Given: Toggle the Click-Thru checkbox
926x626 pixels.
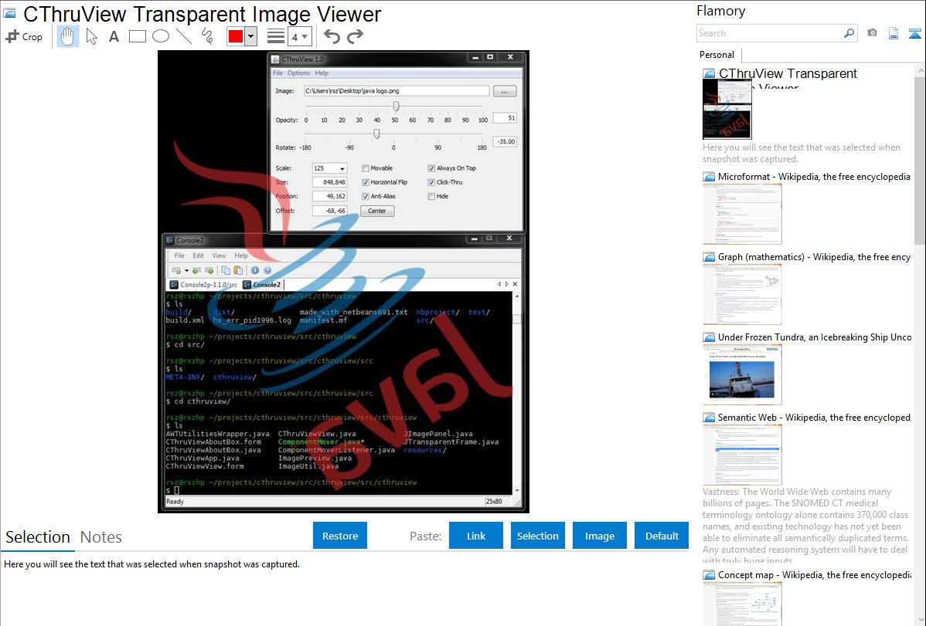Looking at the screenshot, I should click(x=432, y=182).
